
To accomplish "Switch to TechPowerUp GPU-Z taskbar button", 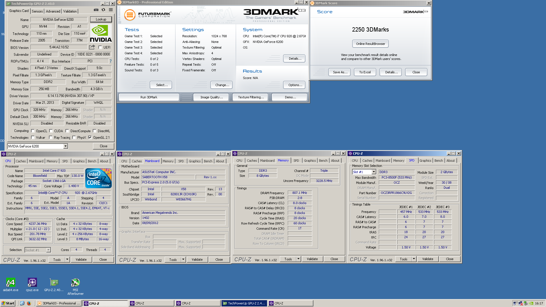I will click(x=244, y=303).
